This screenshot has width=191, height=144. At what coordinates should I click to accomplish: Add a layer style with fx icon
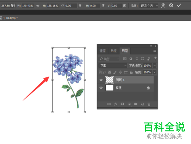pyautogui.click(x=116, y=104)
